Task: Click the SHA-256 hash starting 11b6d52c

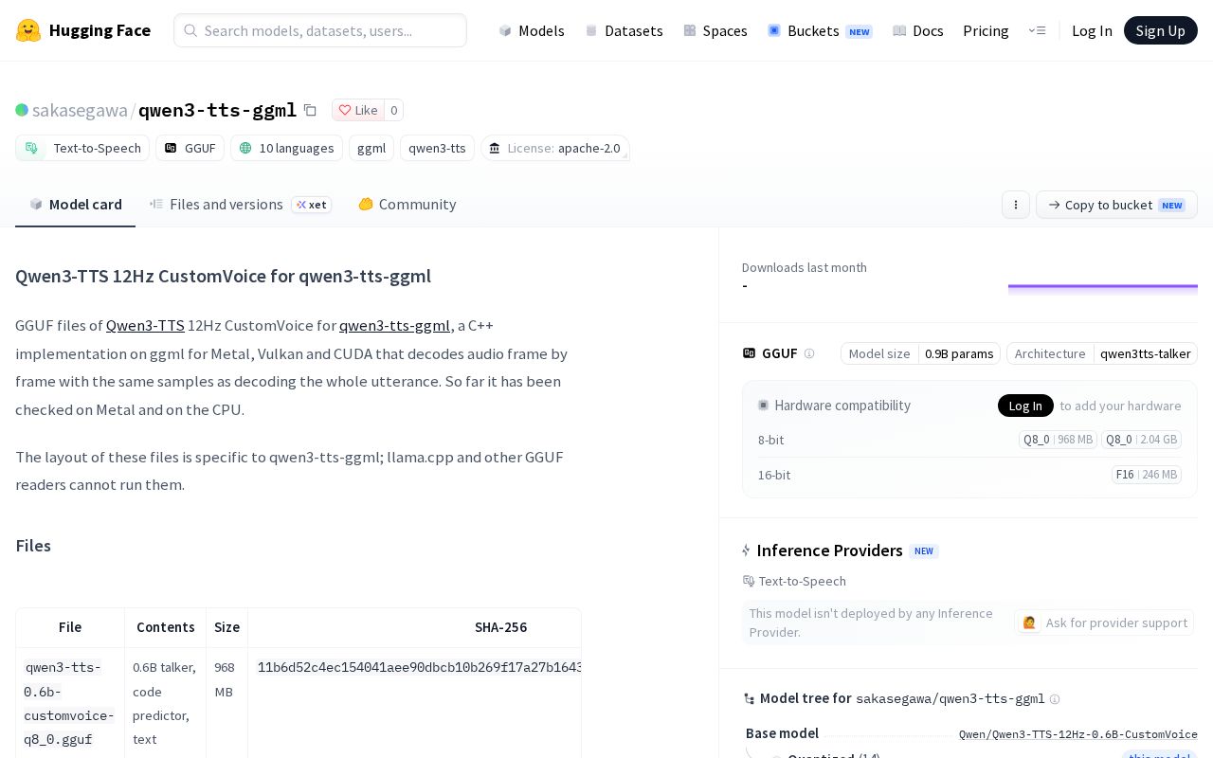Action: point(420,667)
